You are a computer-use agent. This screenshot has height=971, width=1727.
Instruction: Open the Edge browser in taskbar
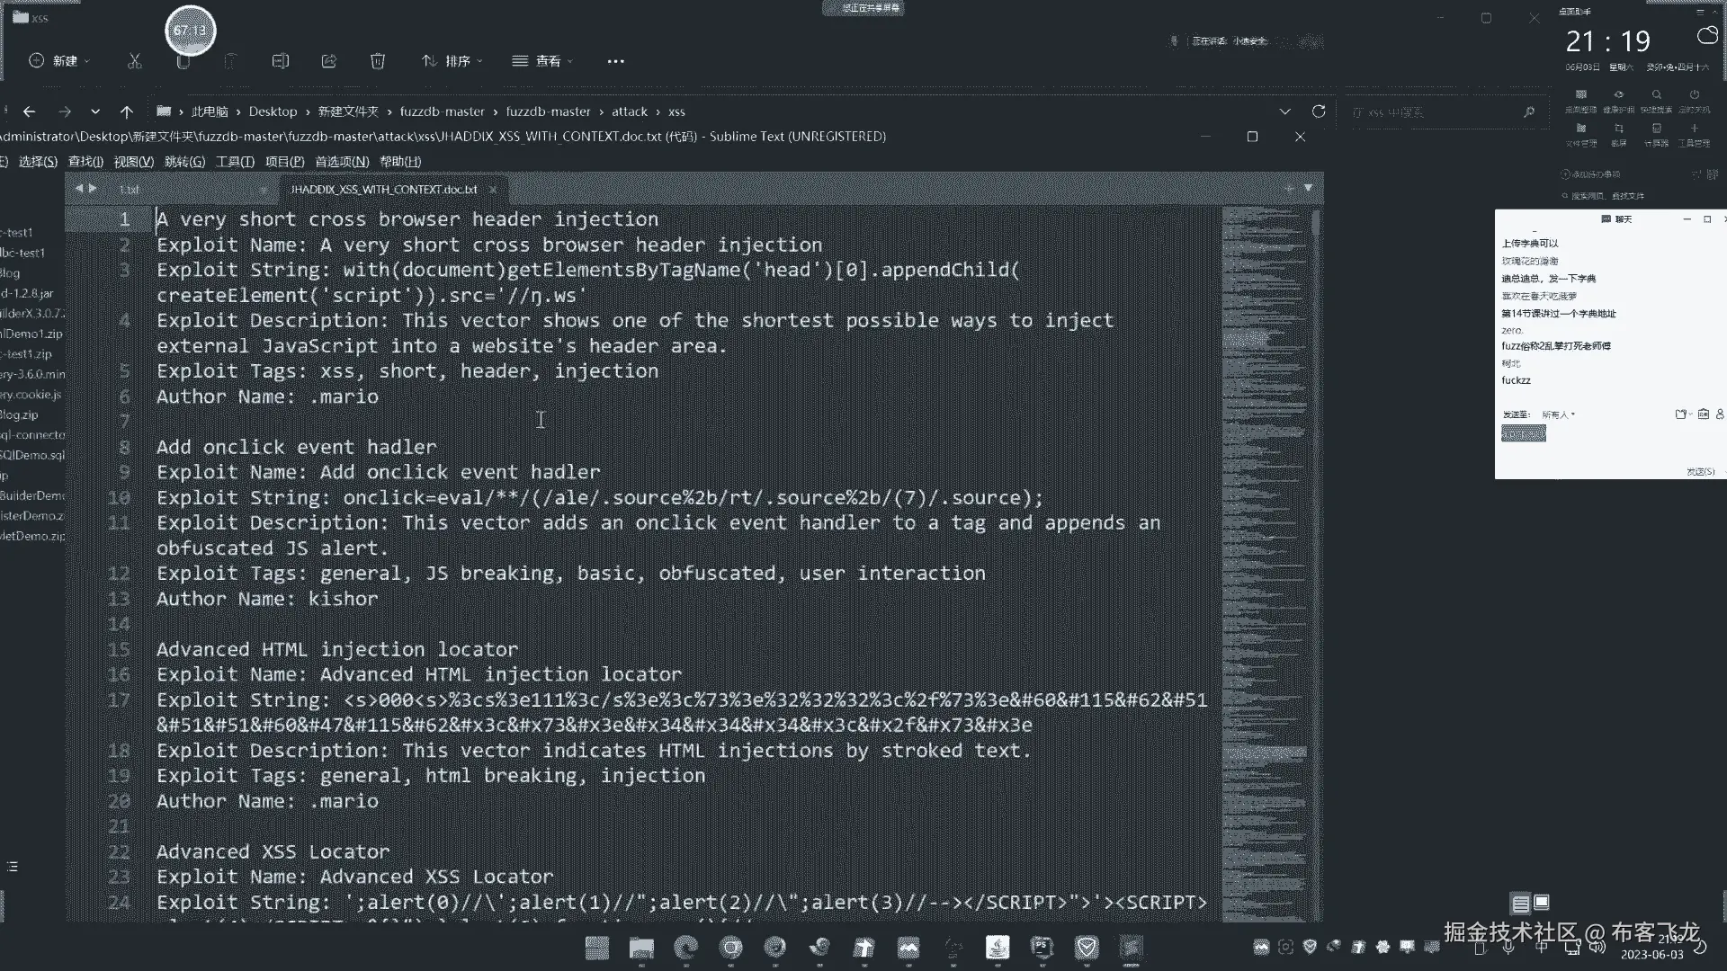click(686, 947)
